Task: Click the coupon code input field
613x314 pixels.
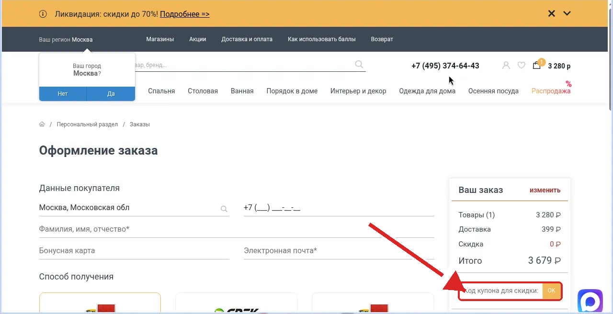Action: [501, 291]
